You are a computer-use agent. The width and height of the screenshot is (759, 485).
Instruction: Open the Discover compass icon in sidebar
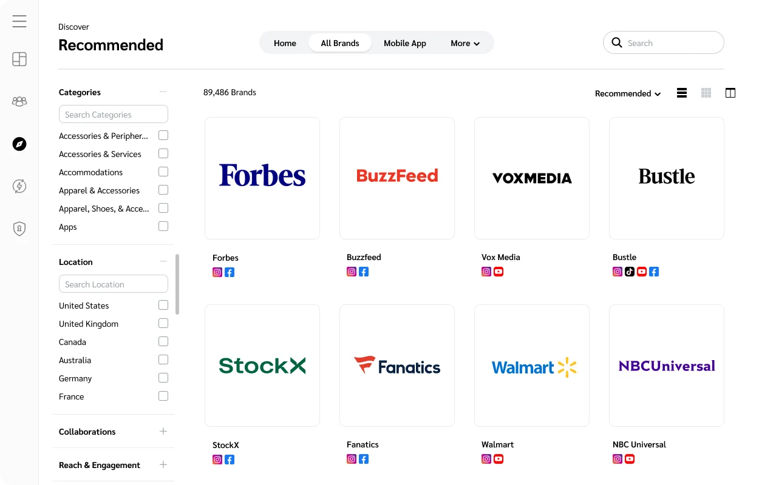19,144
